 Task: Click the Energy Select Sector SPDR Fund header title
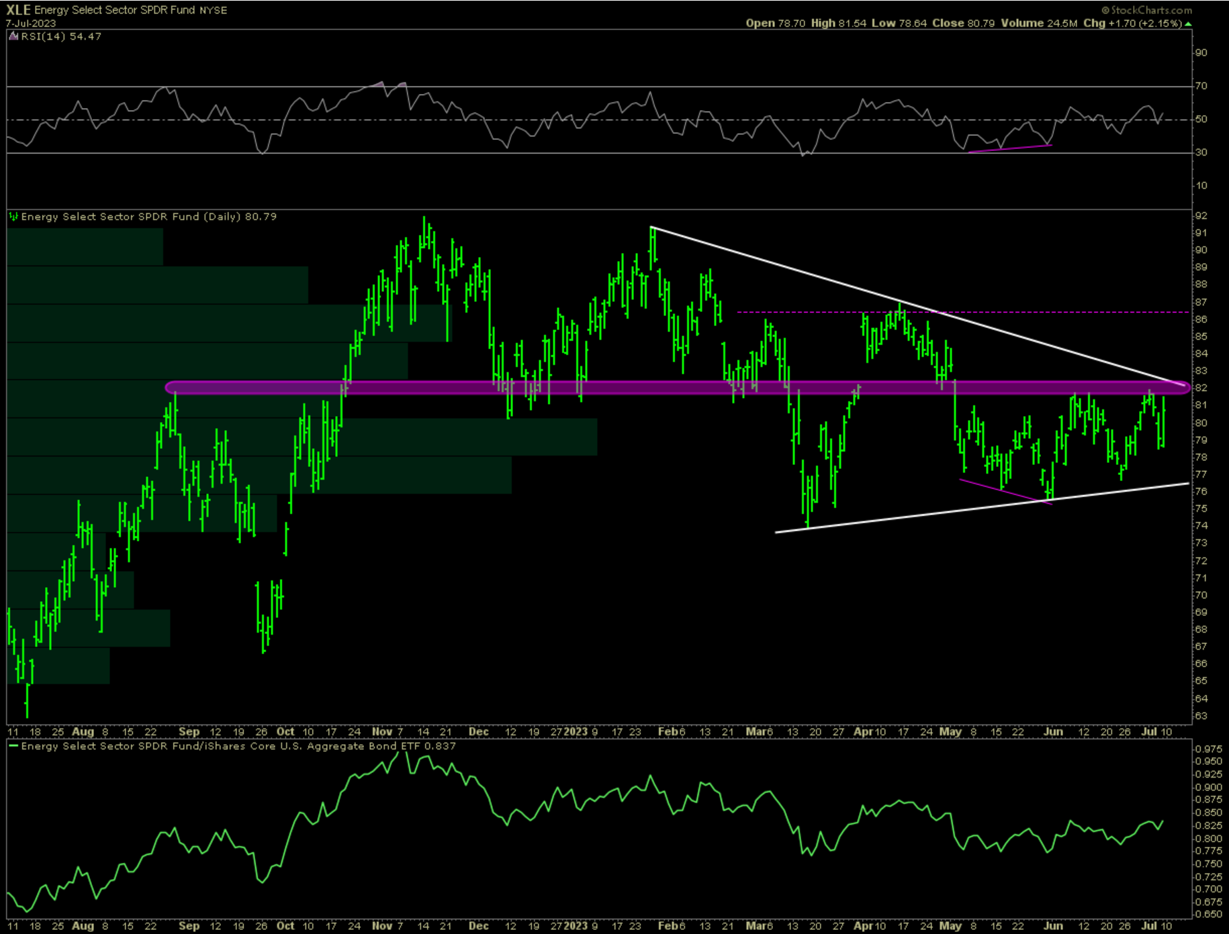(114, 10)
